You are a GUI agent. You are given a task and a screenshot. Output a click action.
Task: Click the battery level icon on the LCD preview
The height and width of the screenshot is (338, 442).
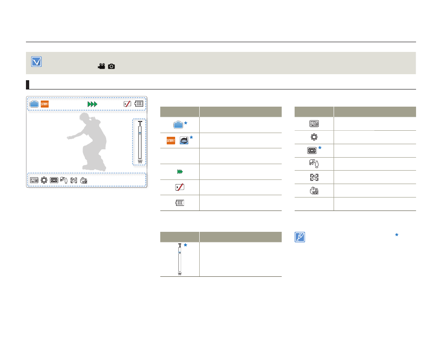point(139,103)
